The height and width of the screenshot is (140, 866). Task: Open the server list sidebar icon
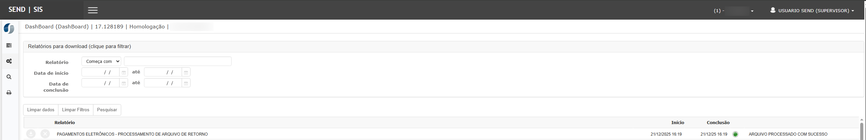9,45
